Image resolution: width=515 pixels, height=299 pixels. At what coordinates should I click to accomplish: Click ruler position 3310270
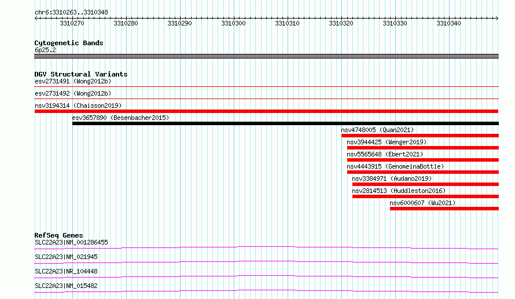click(72, 23)
